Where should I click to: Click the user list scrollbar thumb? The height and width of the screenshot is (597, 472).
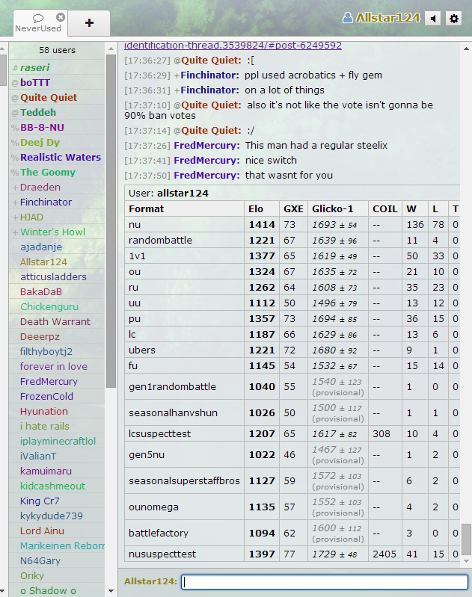click(x=111, y=221)
